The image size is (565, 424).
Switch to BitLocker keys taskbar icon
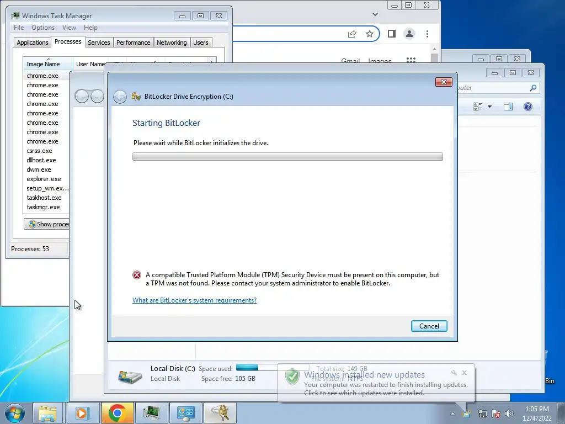(220, 413)
